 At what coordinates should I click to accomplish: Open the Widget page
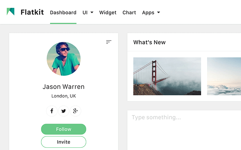(x=108, y=12)
